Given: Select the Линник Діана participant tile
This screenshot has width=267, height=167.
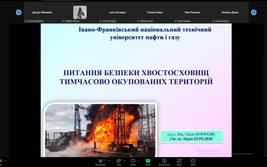Looking at the screenshot, I should pos(230,12).
